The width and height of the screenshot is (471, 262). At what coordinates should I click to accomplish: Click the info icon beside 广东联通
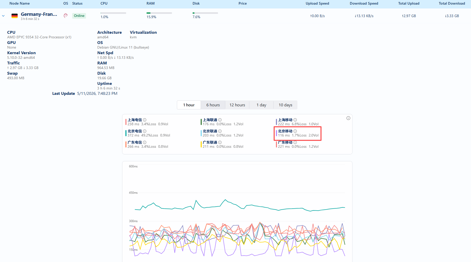point(220,142)
